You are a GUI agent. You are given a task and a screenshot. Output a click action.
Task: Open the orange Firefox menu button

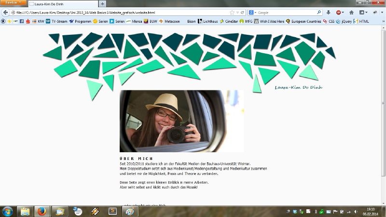coord(13,3)
